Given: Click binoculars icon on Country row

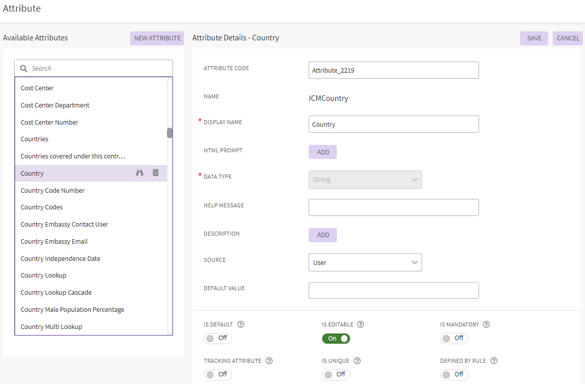Looking at the screenshot, I should coord(140,173).
